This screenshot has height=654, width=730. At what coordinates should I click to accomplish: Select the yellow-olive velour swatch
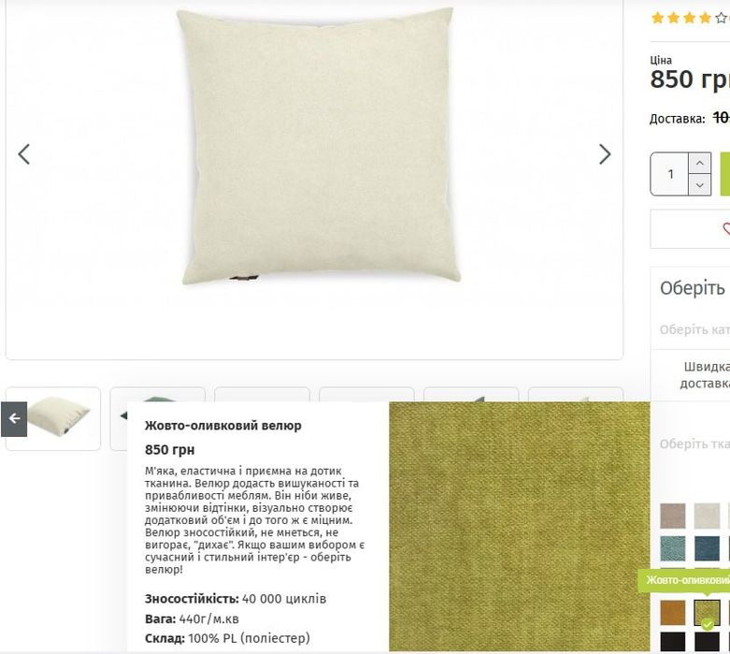tap(707, 613)
